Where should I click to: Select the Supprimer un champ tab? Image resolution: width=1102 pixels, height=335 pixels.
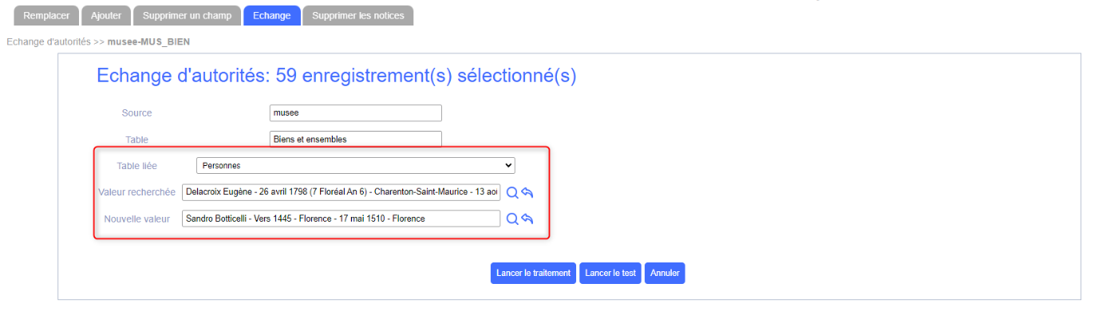pyautogui.click(x=187, y=16)
